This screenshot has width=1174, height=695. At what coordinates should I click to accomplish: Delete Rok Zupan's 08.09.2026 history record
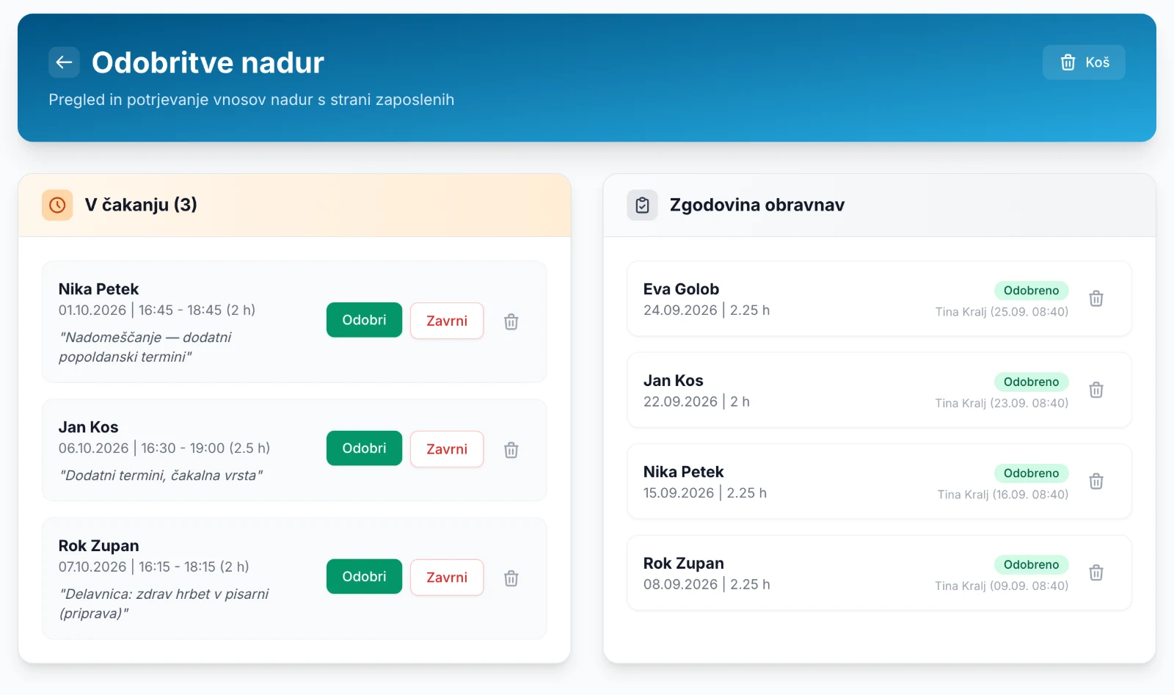pyautogui.click(x=1096, y=572)
